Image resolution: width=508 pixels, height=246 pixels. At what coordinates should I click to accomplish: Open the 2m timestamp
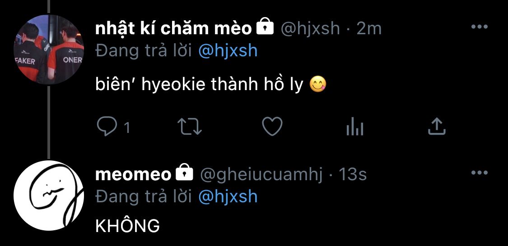pyautogui.click(x=369, y=29)
